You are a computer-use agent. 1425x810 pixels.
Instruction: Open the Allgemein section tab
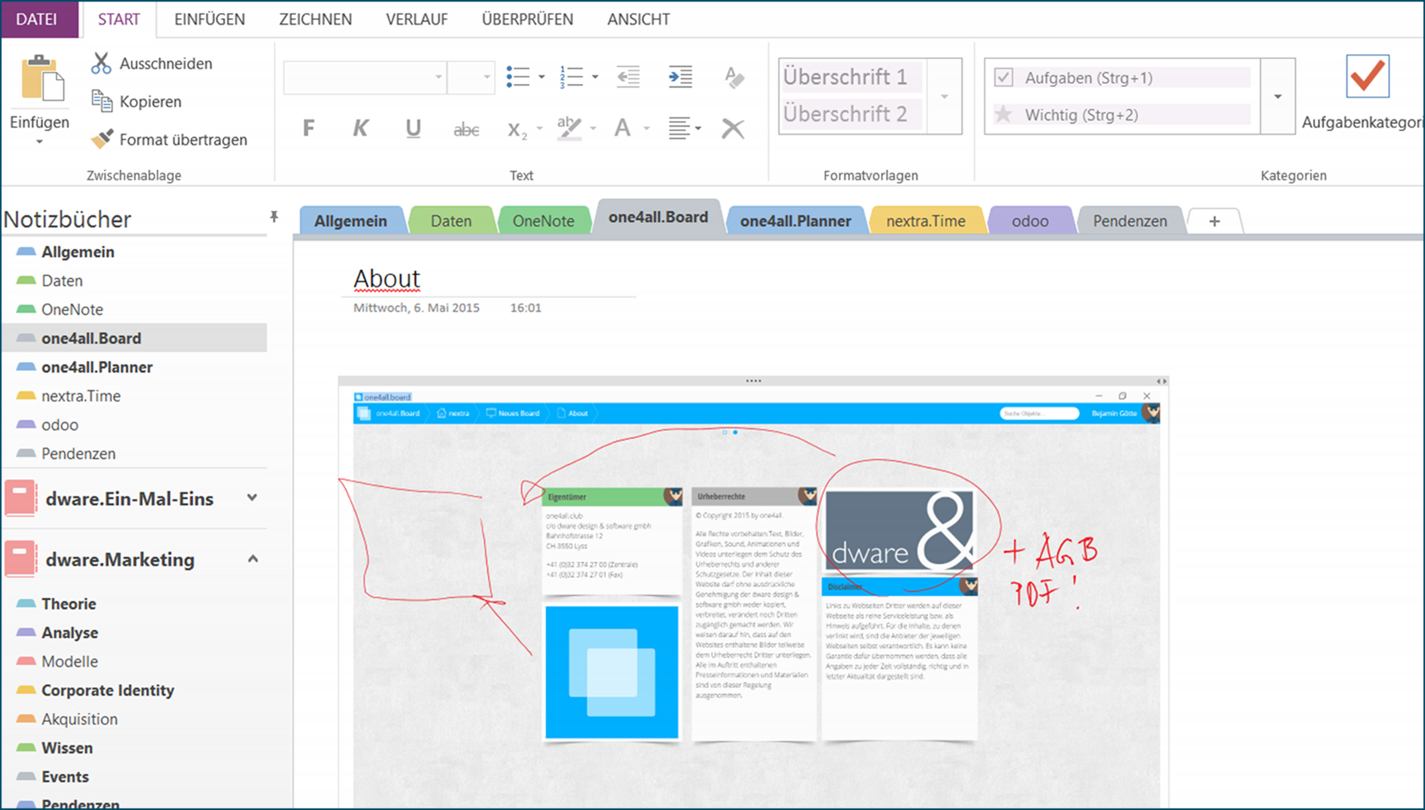(x=351, y=221)
